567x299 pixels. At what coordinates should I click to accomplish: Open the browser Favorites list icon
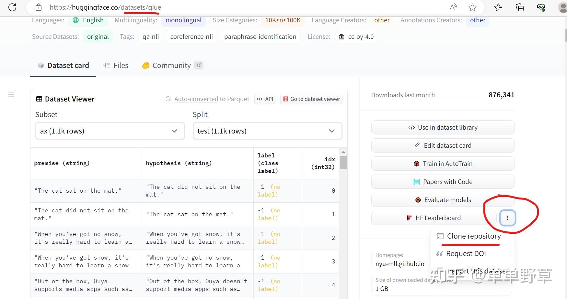pos(498,7)
